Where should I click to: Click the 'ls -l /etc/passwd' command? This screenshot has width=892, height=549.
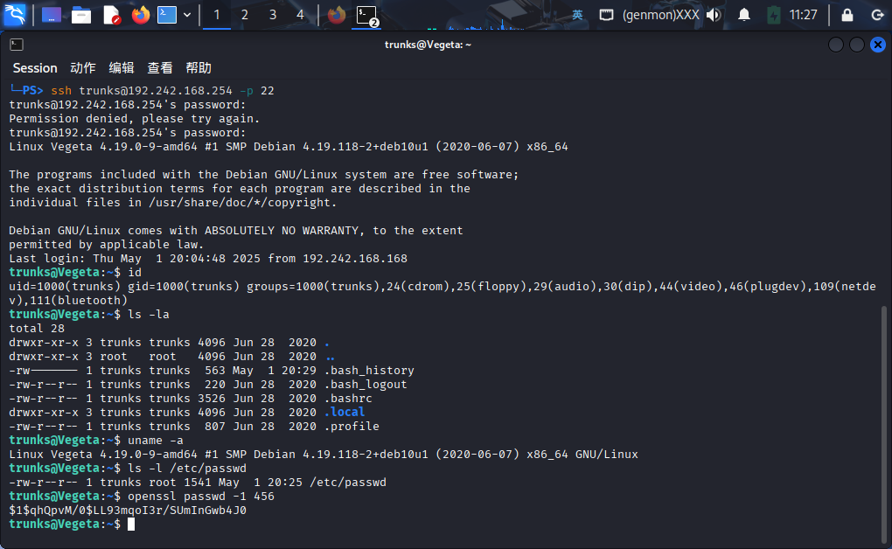[x=186, y=469]
